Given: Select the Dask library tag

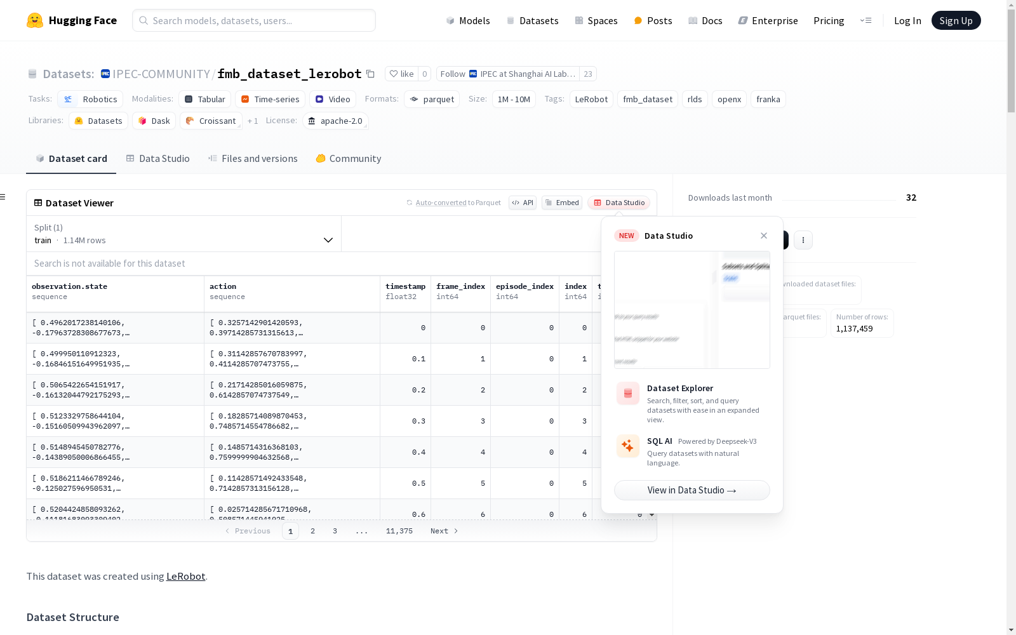Looking at the screenshot, I should [x=154, y=121].
